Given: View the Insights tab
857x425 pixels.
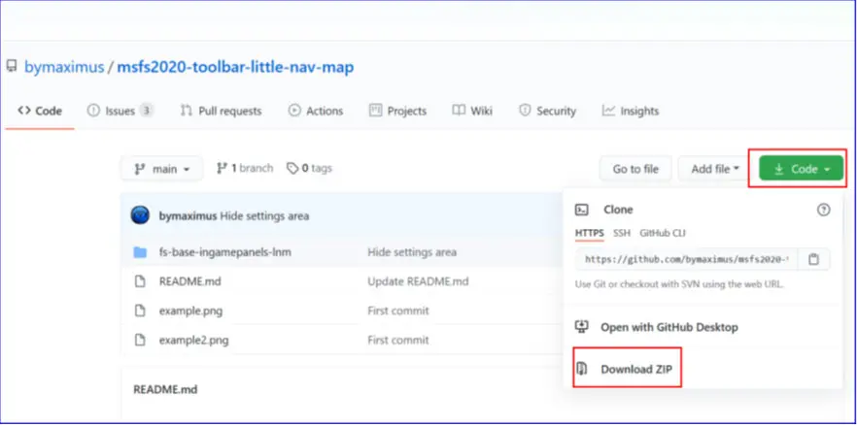Looking at the screenshot, I should point(631,111).
